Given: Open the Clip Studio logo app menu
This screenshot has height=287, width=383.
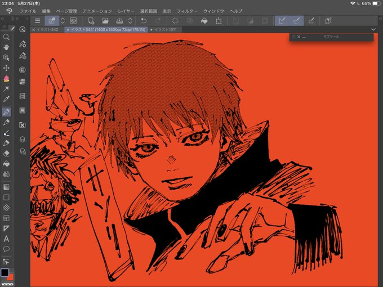Looking at the screenshot, I should coord(9,11).
